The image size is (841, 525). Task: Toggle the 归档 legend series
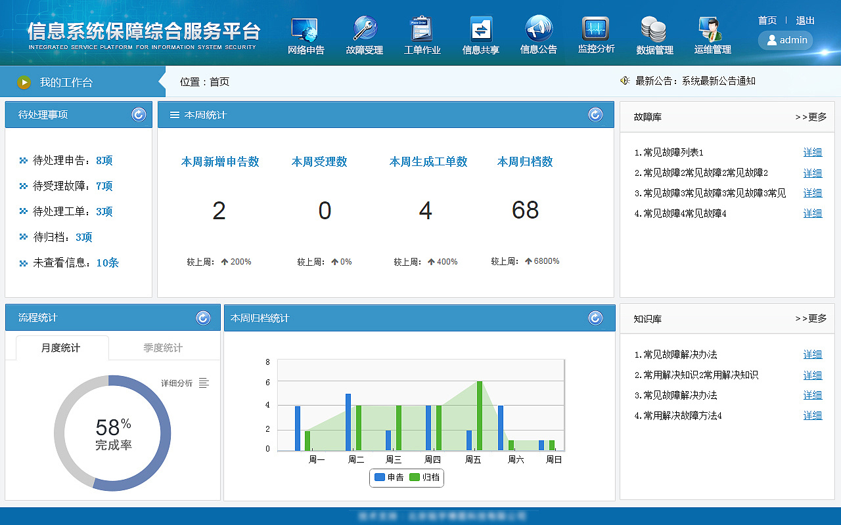[424, 478]
